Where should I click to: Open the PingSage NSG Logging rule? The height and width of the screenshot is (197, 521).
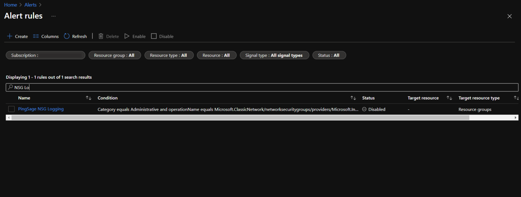pyautogui.click(x=41, y=109)
